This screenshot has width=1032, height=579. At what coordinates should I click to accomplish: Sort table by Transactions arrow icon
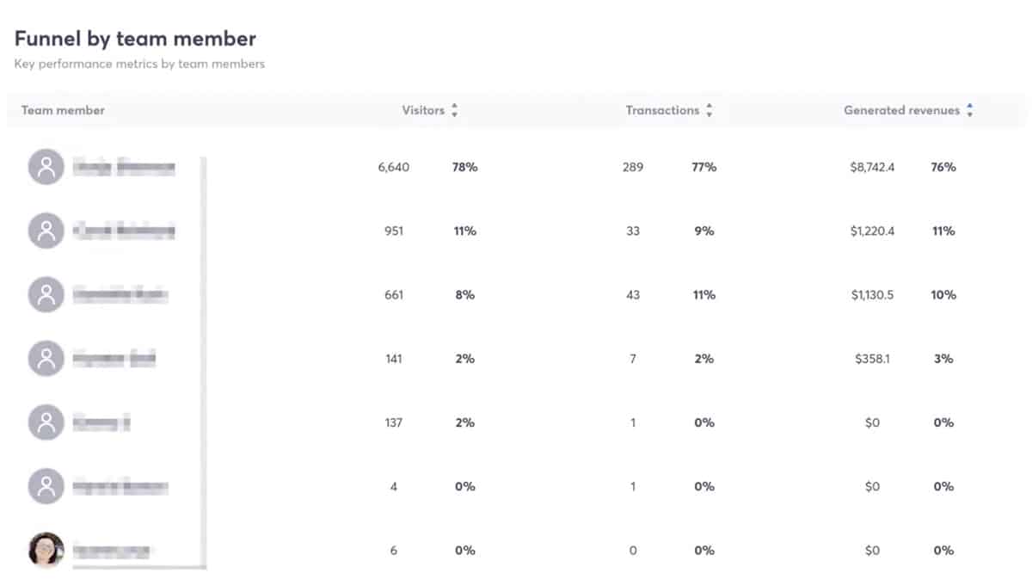pos(709,110)
